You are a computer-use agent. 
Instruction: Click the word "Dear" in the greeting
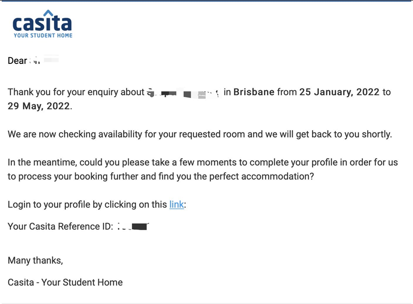[x=17, y=61]
